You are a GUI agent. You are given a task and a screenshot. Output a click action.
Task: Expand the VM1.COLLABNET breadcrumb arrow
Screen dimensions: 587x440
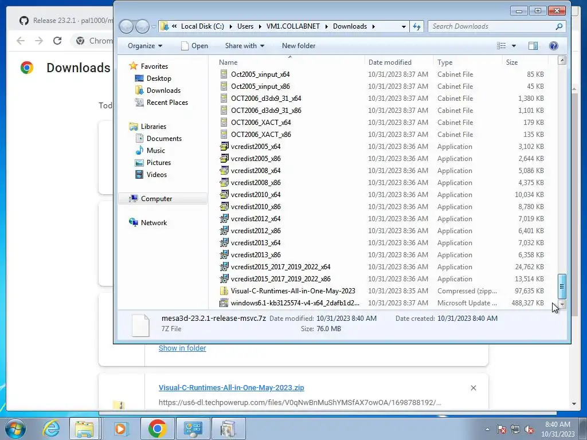(326, 26)
